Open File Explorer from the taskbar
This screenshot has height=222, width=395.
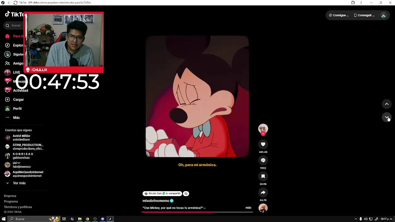tap(80, 219)
